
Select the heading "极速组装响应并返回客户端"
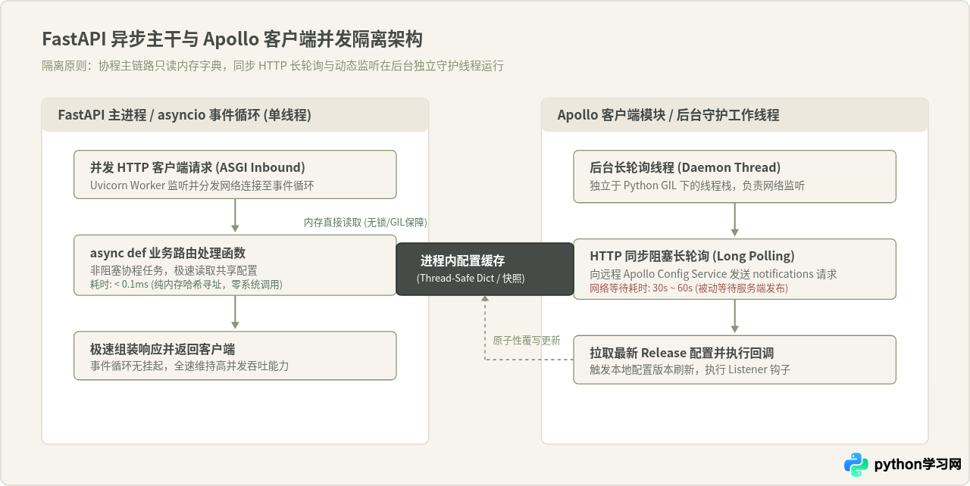pyautogui.click(x=162, y=349)
